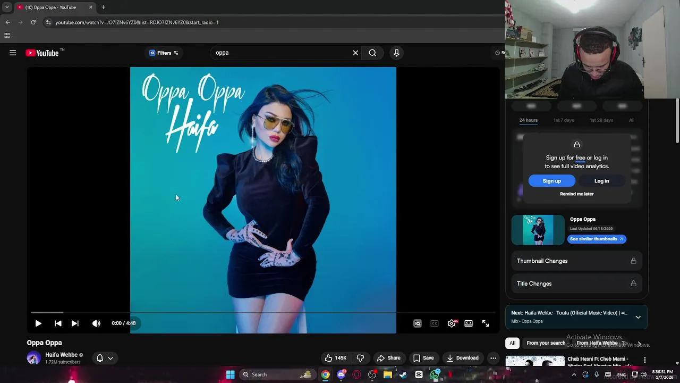The width and height of the screenshot is (680, 383).
Task: Open more actions three-dot menu
Action: click(493, 358)
